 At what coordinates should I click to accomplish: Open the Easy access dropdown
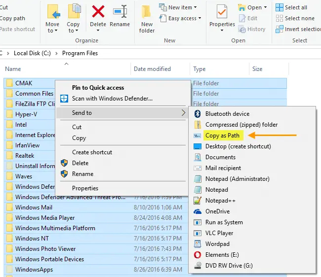[x=180, y=18]
